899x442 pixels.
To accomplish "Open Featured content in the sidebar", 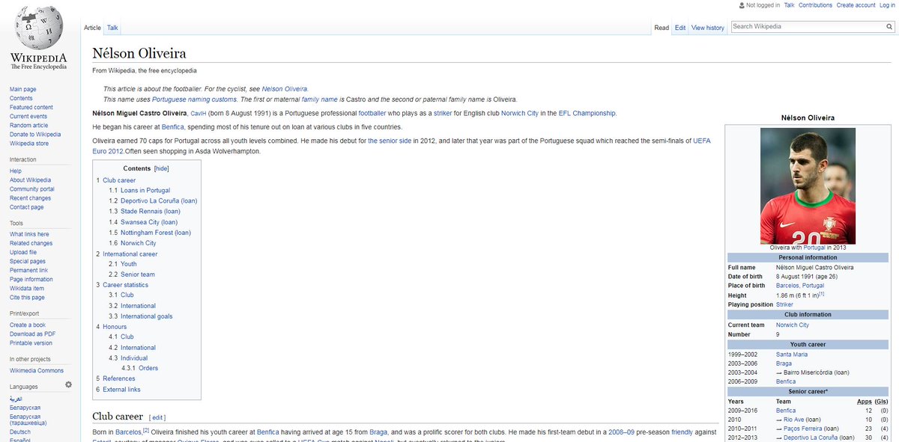I will click(x=31, y=107).
